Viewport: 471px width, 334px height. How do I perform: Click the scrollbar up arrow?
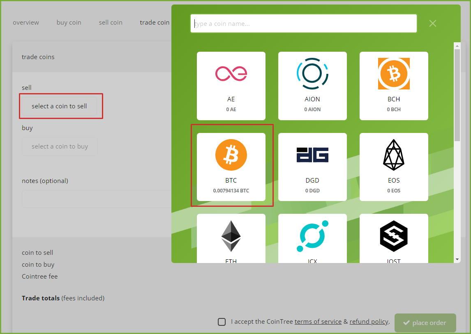click(457, 46)
